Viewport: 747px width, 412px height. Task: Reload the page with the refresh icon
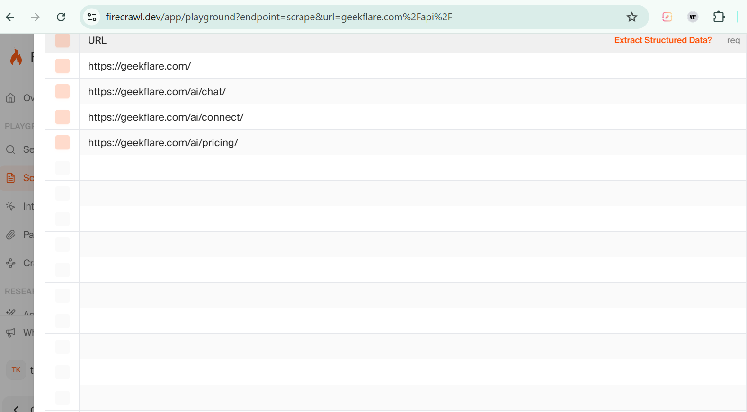tap(61, 17)
